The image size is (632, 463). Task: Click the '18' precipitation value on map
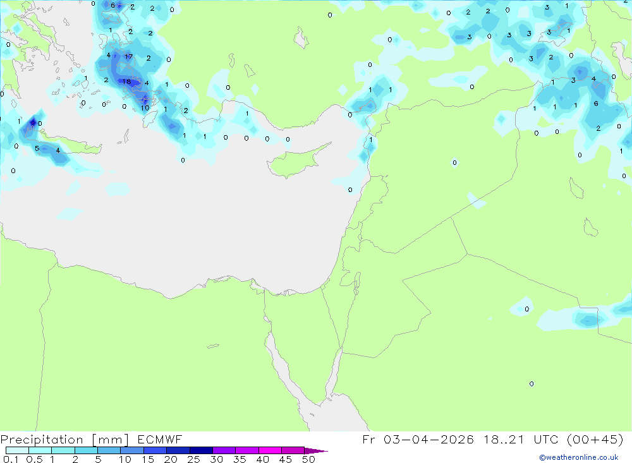point(127,81)
